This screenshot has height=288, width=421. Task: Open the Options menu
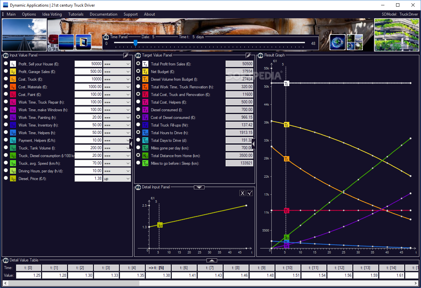[x=29, y=14]
